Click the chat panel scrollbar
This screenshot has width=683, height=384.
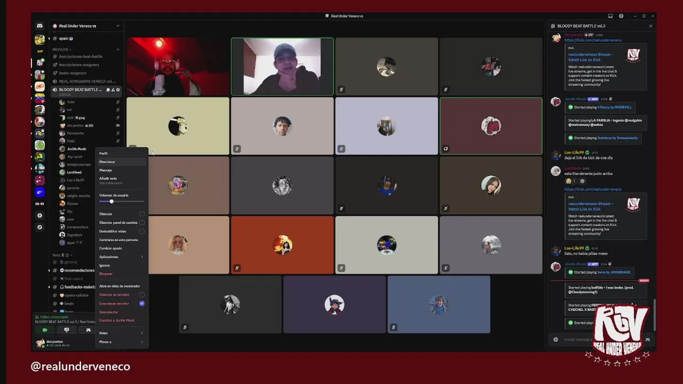[x=655, y=315]
